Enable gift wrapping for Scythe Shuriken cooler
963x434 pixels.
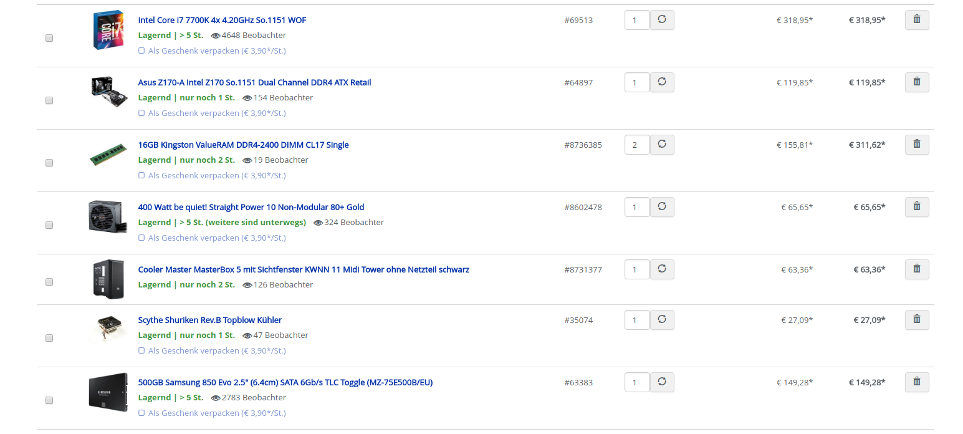point(141,351)
